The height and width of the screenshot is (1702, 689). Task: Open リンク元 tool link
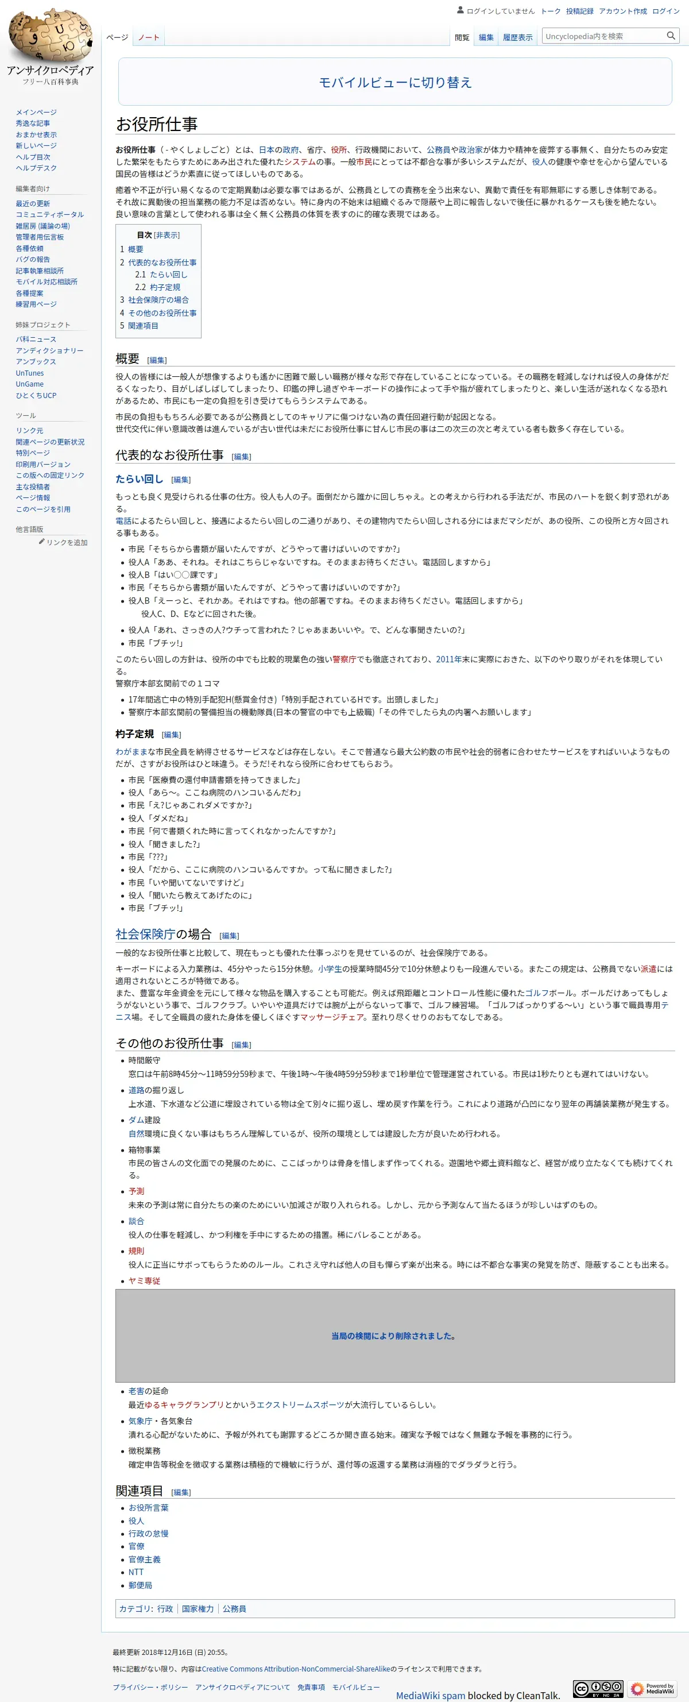tap(30, 431)
